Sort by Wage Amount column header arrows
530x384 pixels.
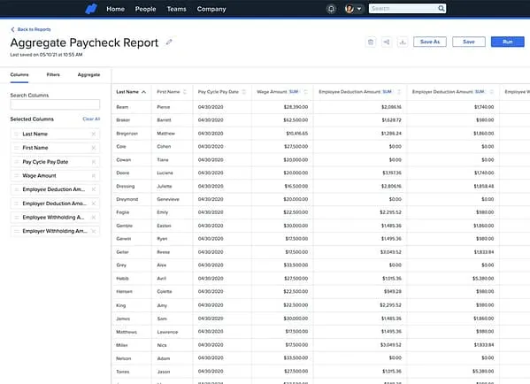tap(306, 92)
